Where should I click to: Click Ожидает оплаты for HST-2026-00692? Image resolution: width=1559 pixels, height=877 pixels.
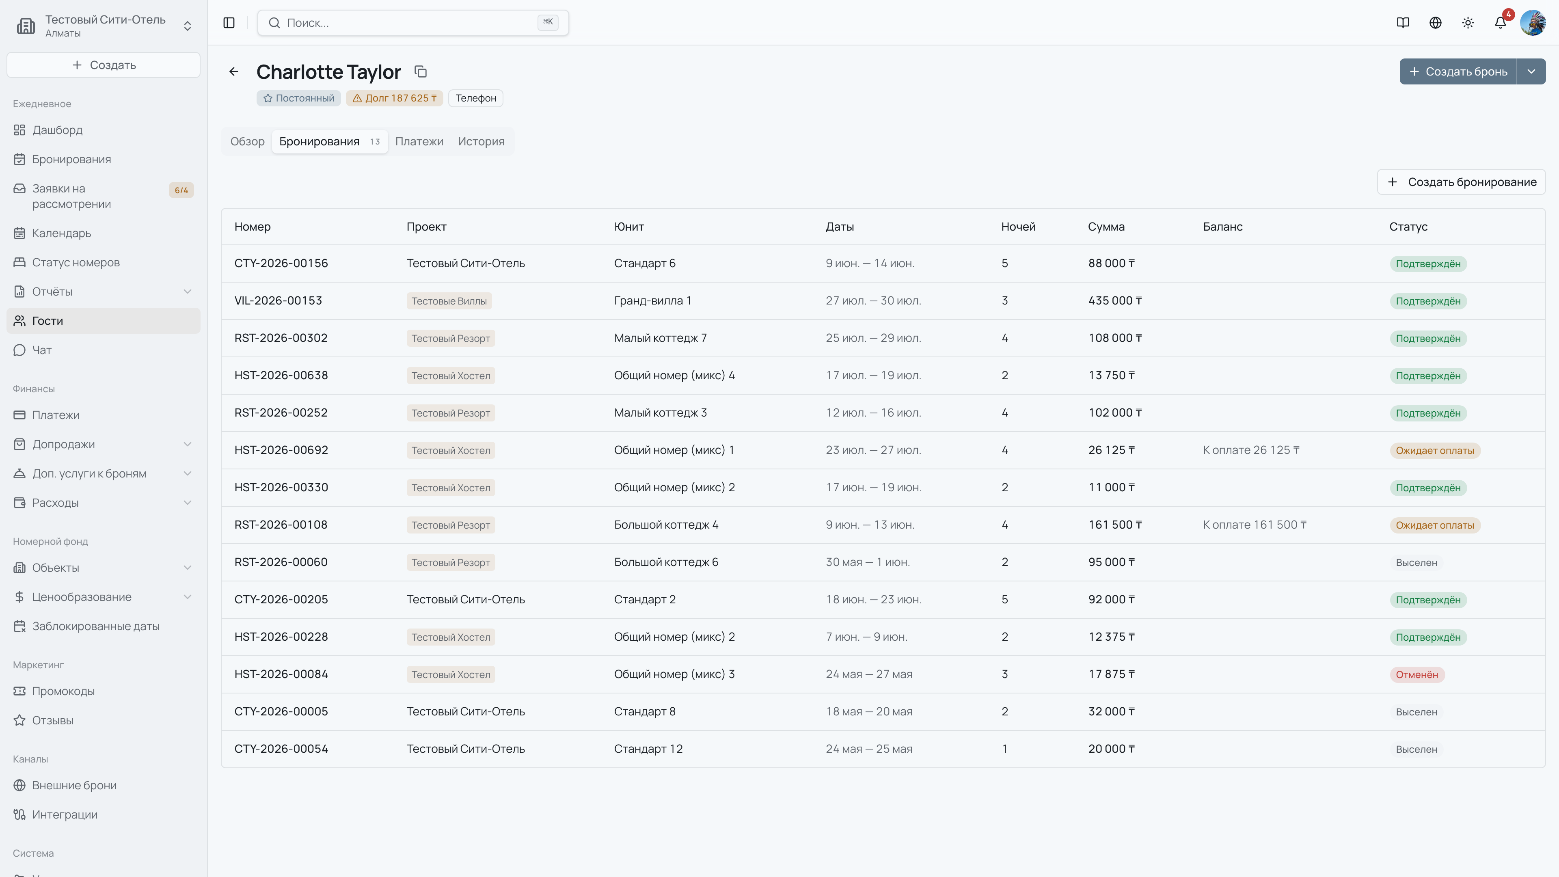1435,450
